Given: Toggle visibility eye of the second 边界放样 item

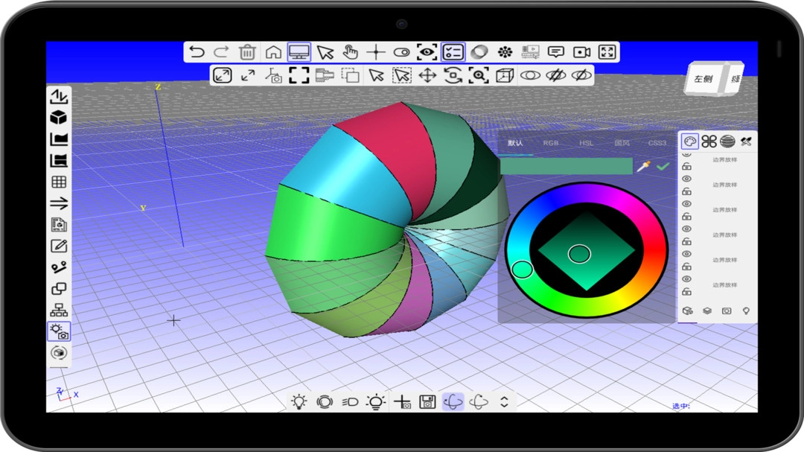Looking at the screenshot, I should point(686,179).
